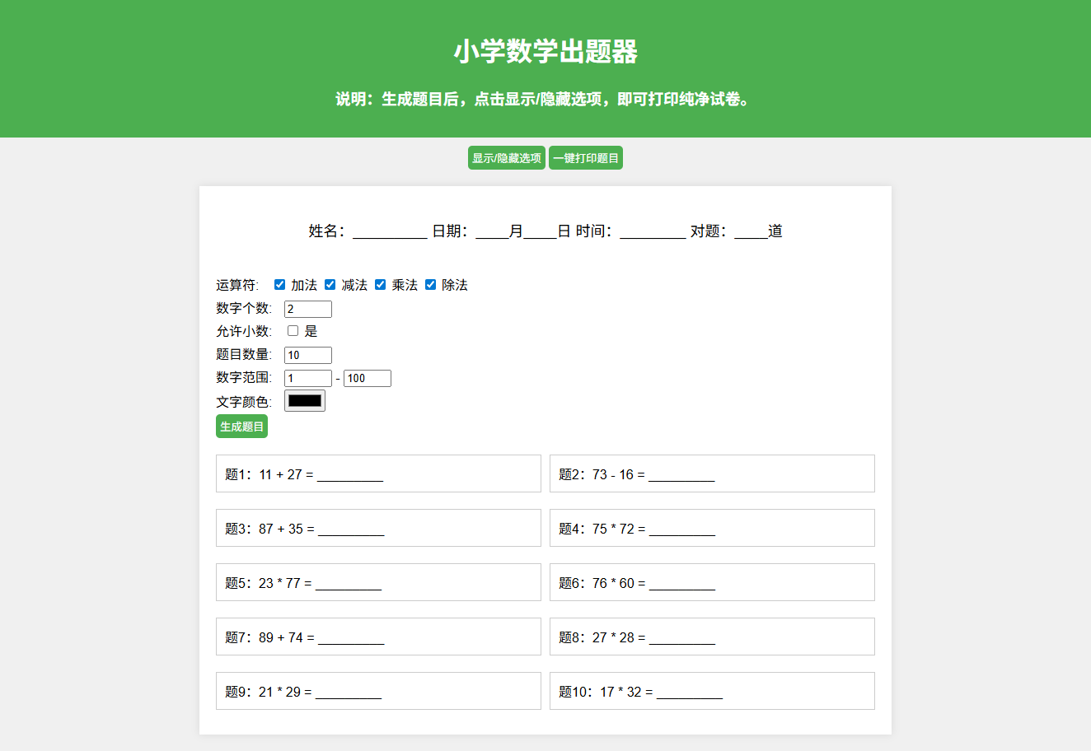Viewport: 1091px width, 751px height.
Task: Open the 文字颜色 color picker
Action: pyautogui.click(x=304, y=401)
